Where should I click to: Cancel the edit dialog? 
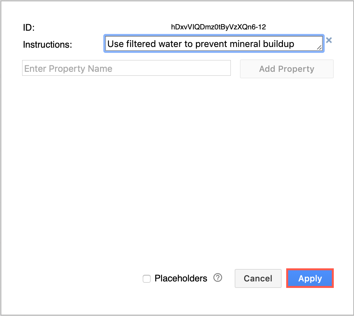[x=258, y=278]
